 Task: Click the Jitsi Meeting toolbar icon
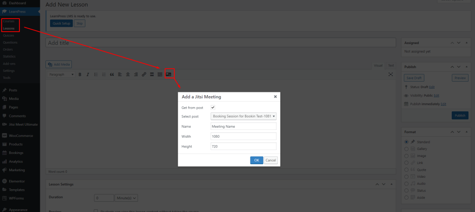tap(169, 74)
